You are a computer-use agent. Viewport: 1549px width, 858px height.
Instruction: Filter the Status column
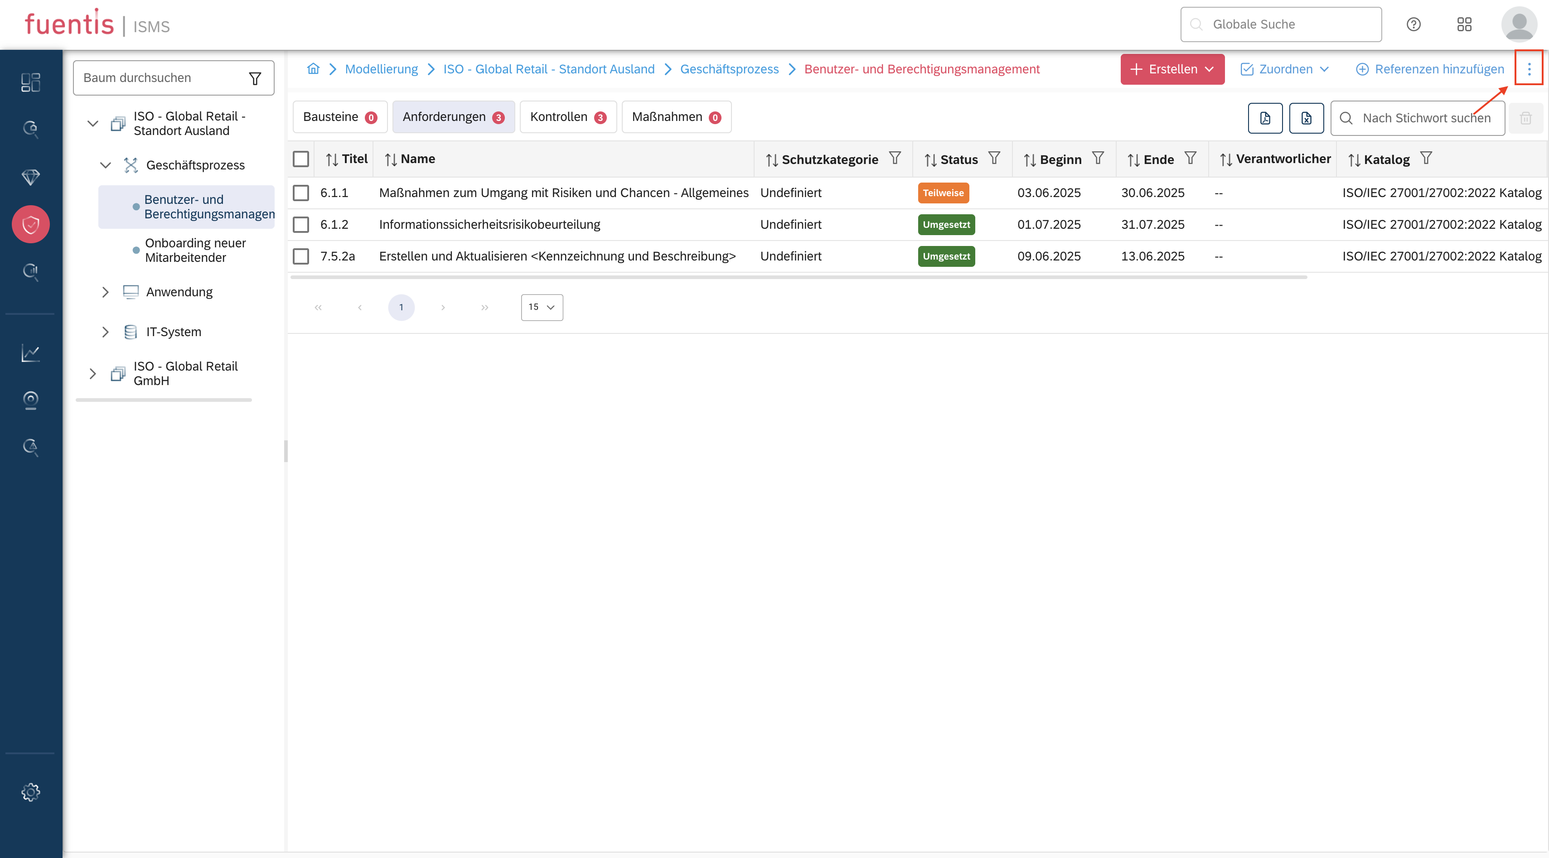(994, 158)
